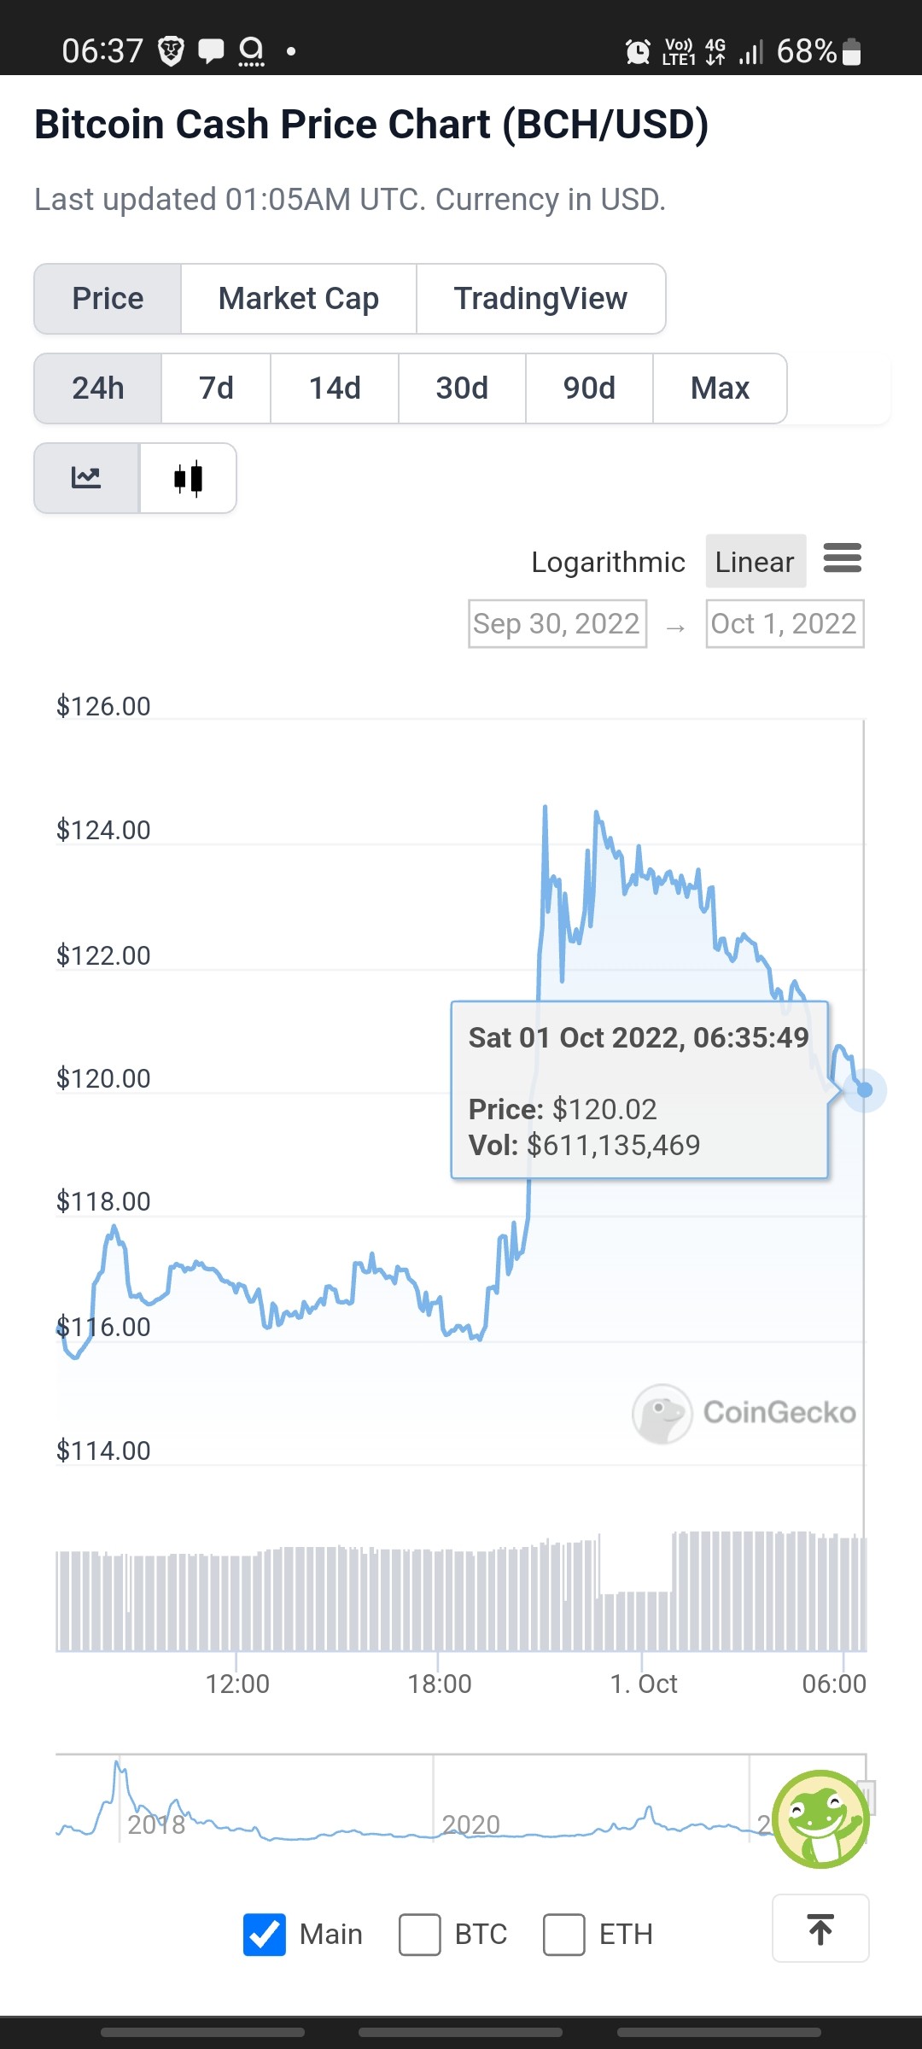Switch the scale to Logarithmic
The width and height of the screenshot is (922, 2049).
coord(608,562)
